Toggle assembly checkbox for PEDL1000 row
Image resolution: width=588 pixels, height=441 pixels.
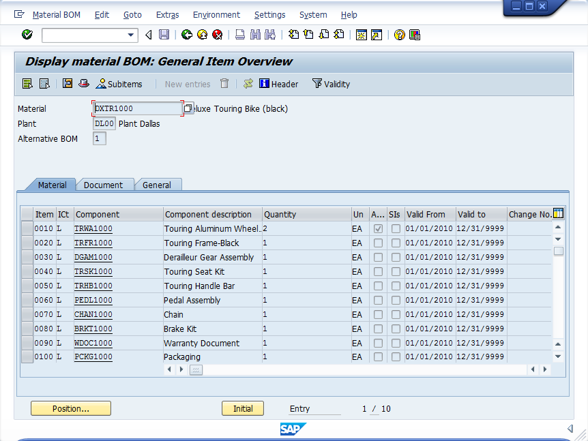click(x=378, y=300)
